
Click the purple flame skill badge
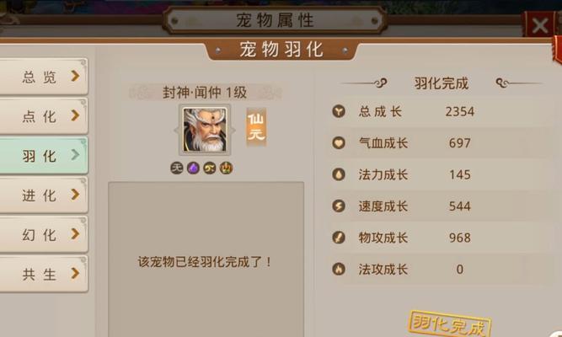click(x=193, y=168)
